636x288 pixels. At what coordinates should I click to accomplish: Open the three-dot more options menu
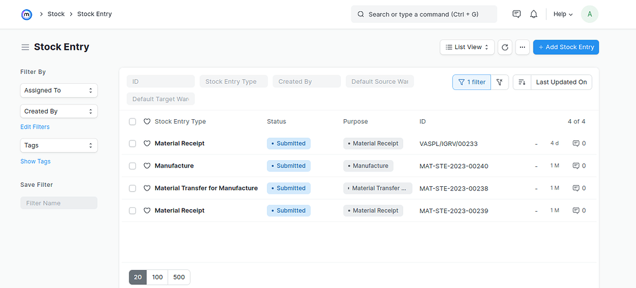522,47
